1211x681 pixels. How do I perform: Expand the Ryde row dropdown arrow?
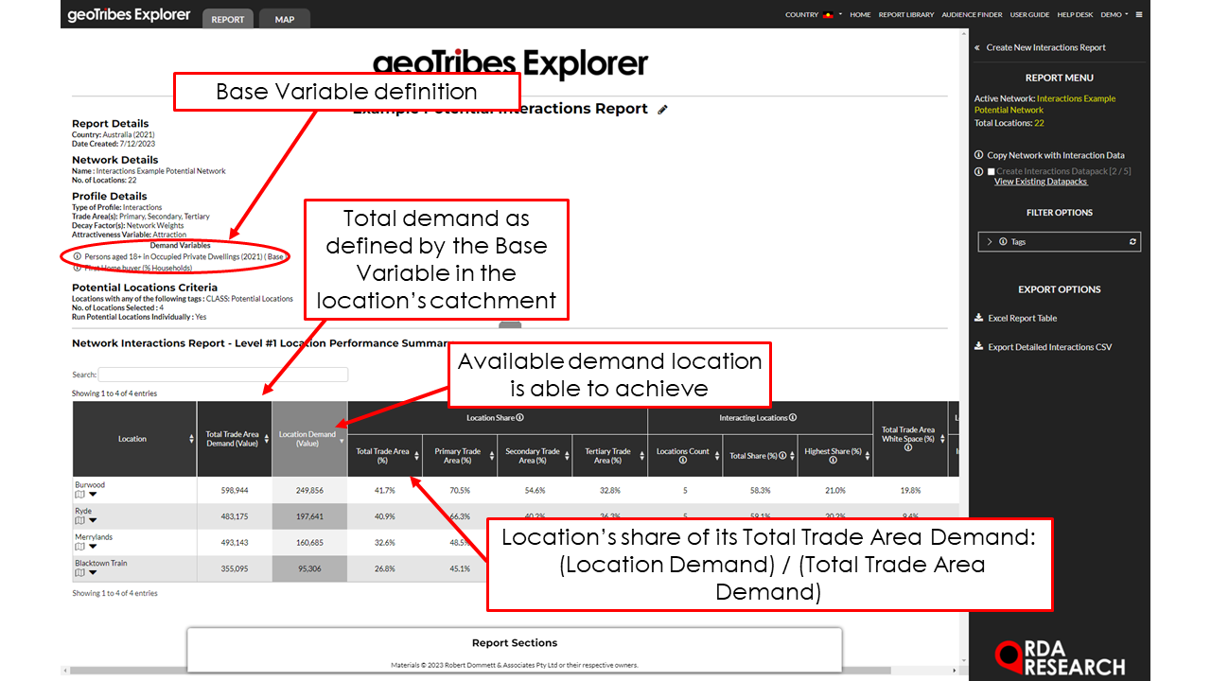tap(93, 520)
